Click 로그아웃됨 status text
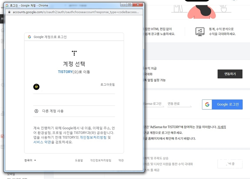 click(x=107, y=84)
